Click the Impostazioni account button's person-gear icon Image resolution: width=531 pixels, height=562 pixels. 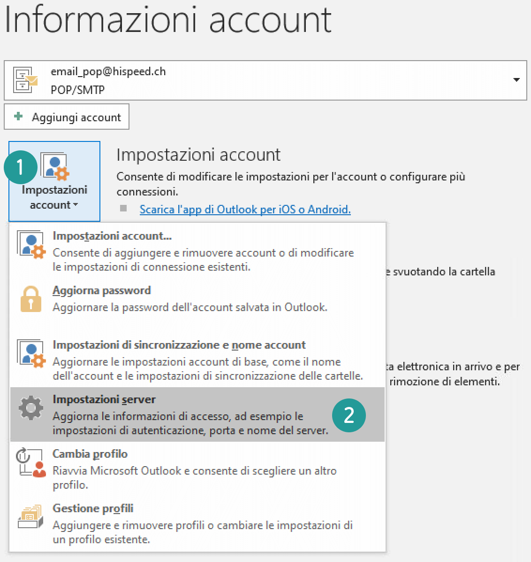[55, 166]
